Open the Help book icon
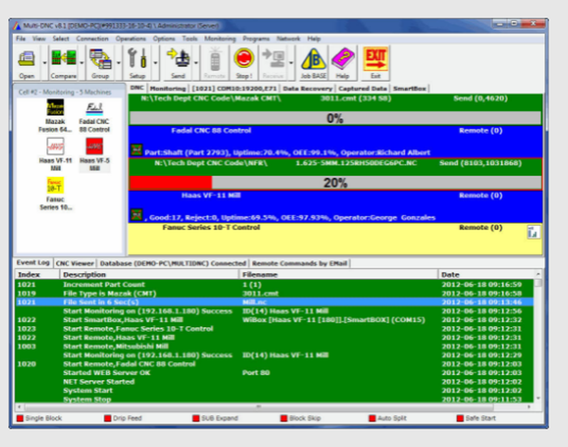 [343, 59]
